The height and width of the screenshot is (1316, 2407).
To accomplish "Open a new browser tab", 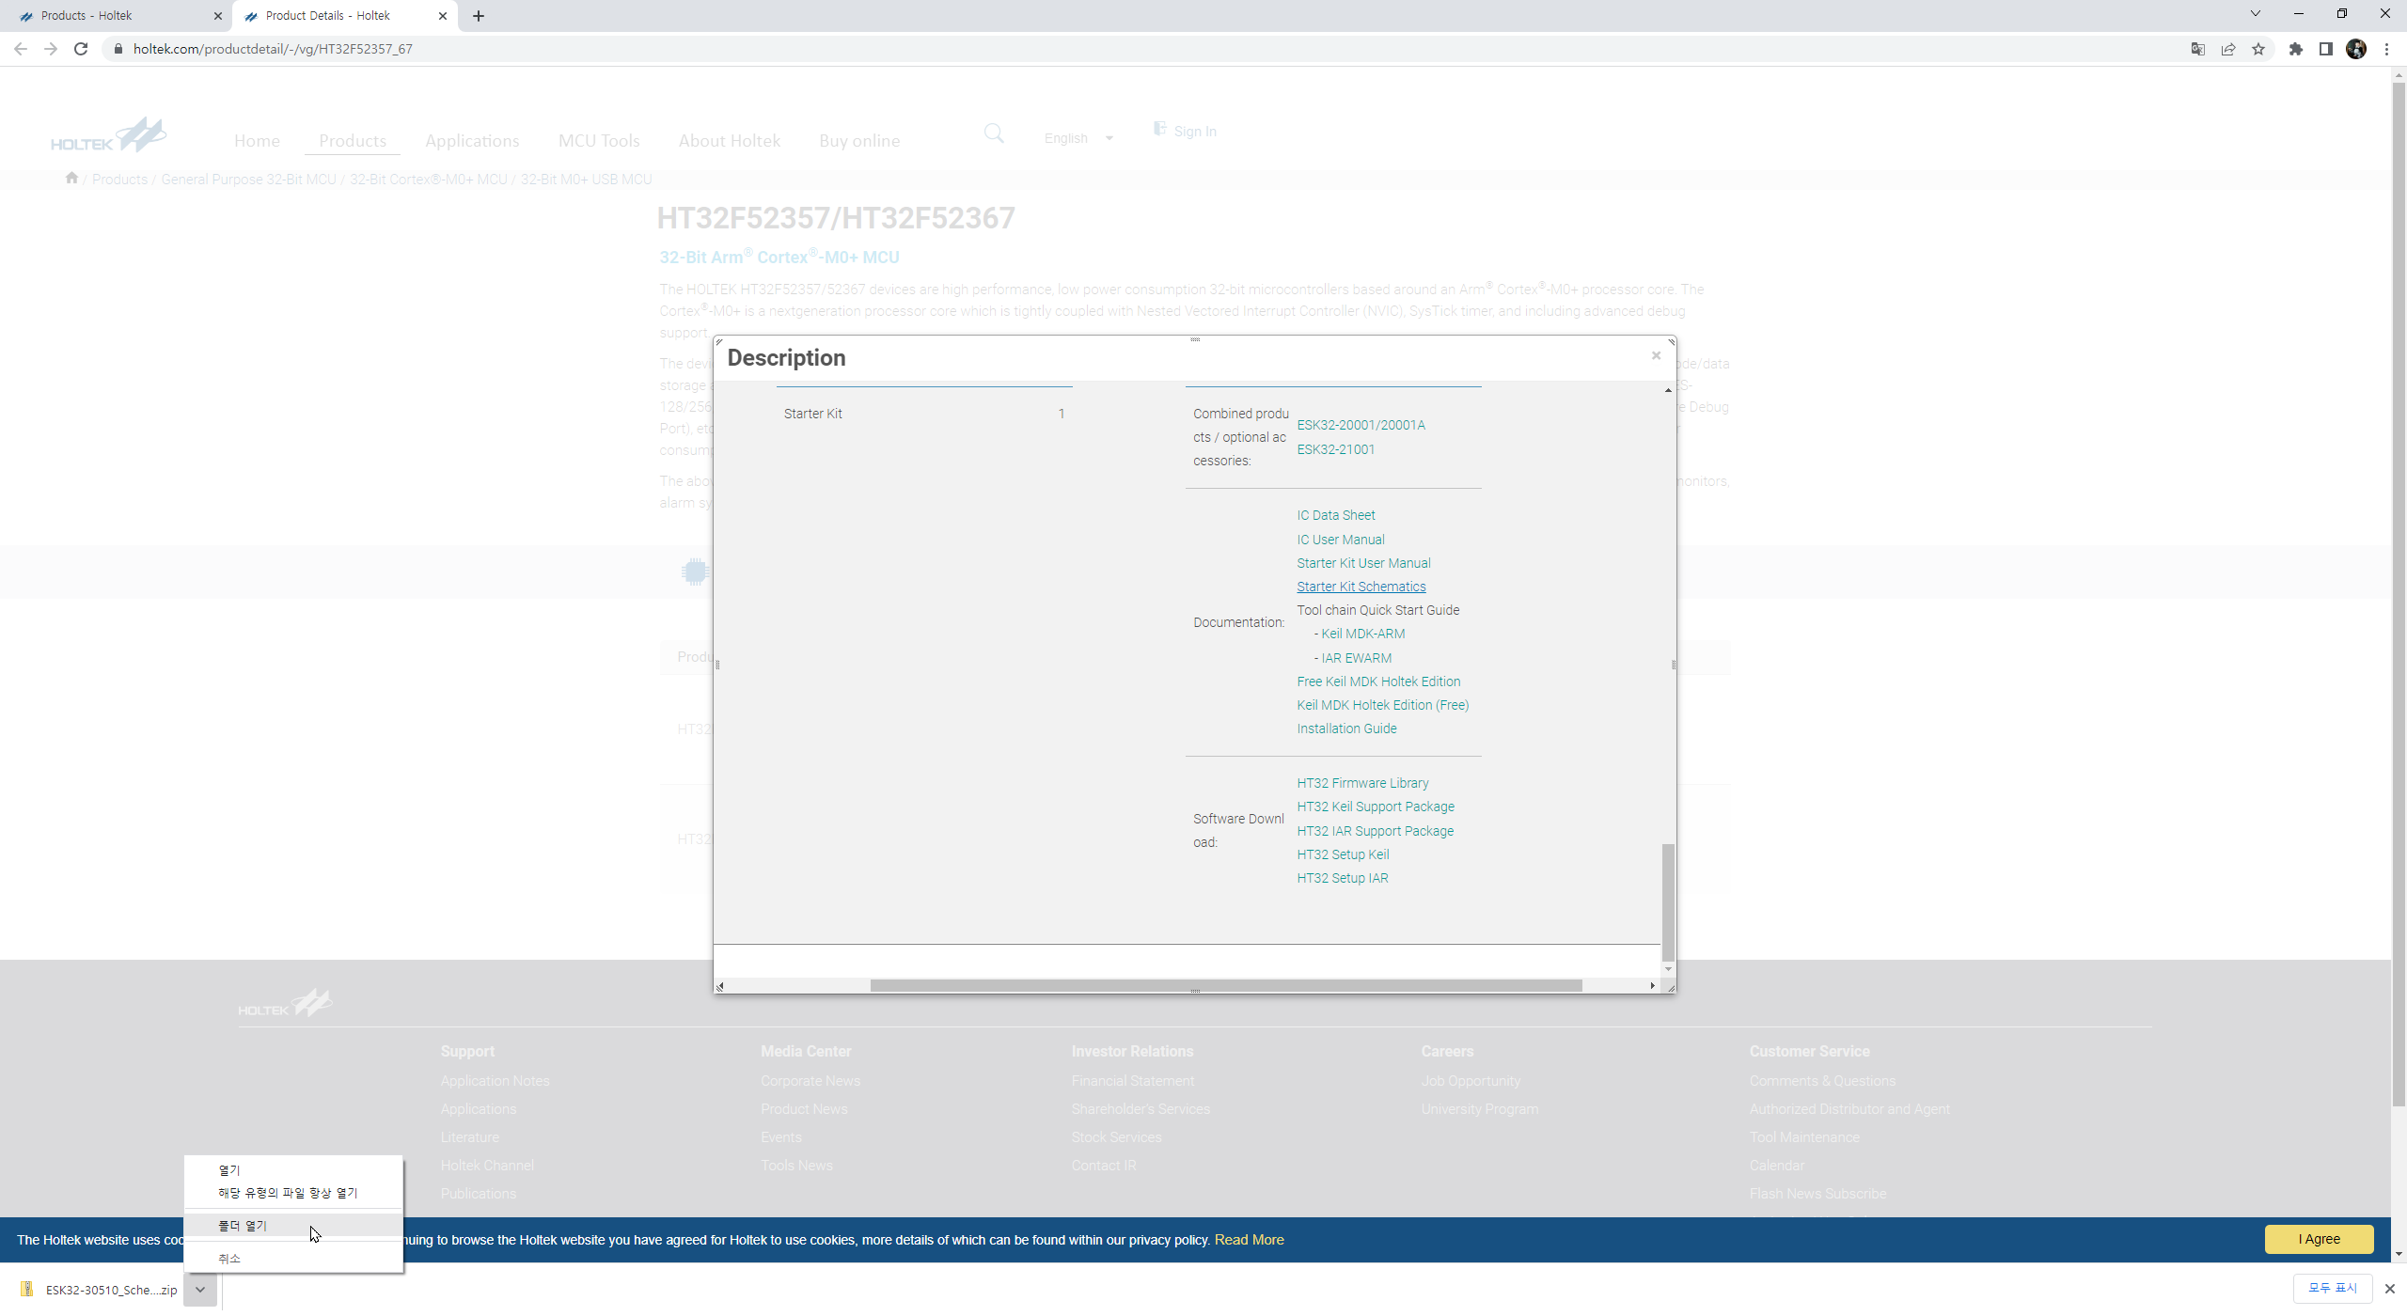I will point(479,16).
